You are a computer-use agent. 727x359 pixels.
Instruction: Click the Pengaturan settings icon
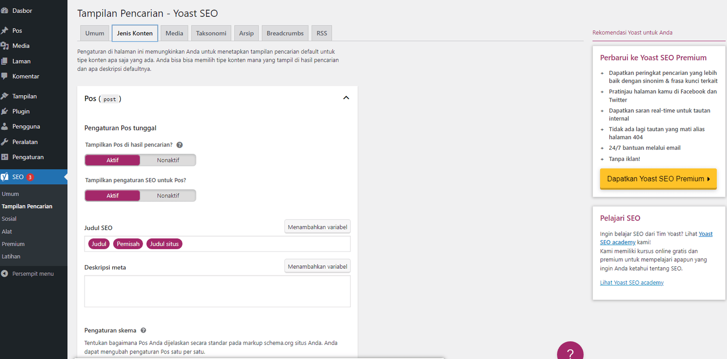tap(5, 157)
